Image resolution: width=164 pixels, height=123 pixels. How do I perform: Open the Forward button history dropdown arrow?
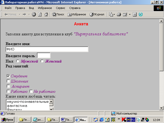[29, 14]
